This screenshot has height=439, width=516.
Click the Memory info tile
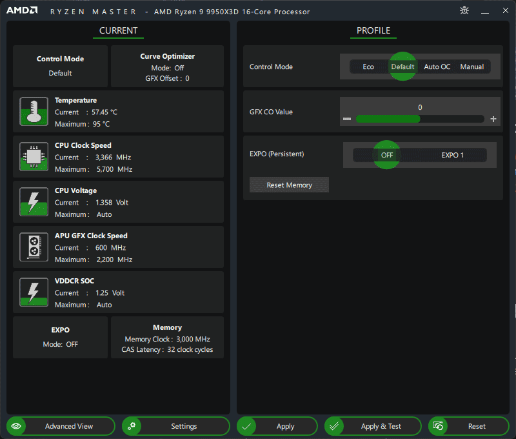point(167,337)
